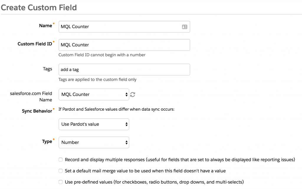
Task: Enable Record and display multiple responses
Action: click(61, 160)
